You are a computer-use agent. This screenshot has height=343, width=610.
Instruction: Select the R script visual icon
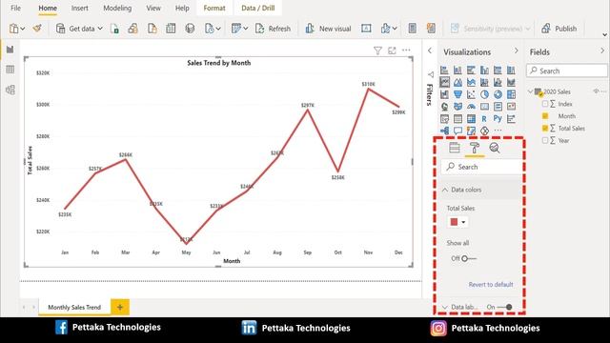tap(484, 118)
